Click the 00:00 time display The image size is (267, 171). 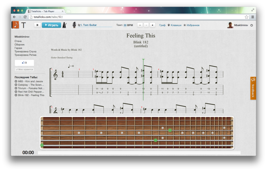[28, 152]
